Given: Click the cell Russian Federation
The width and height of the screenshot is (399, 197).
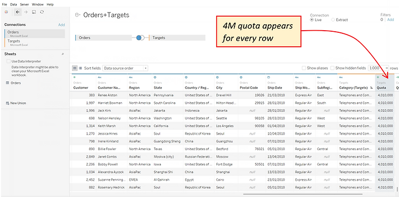Looking at the screenshot, I should pos(198,157).
